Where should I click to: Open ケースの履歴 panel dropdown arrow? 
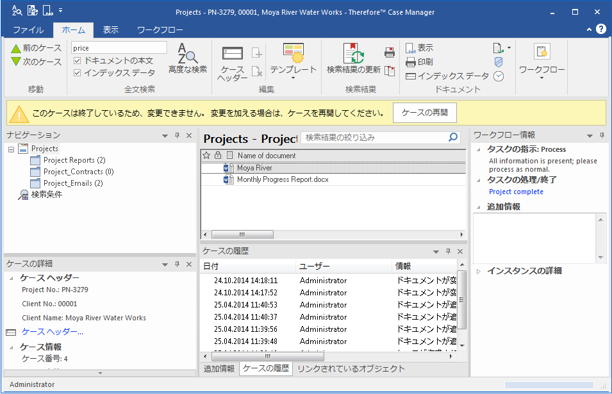pos(436,252)
